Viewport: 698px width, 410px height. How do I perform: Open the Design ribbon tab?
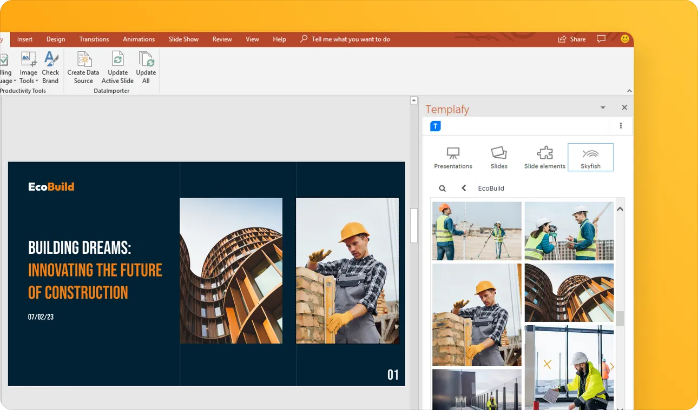[56, 39]
